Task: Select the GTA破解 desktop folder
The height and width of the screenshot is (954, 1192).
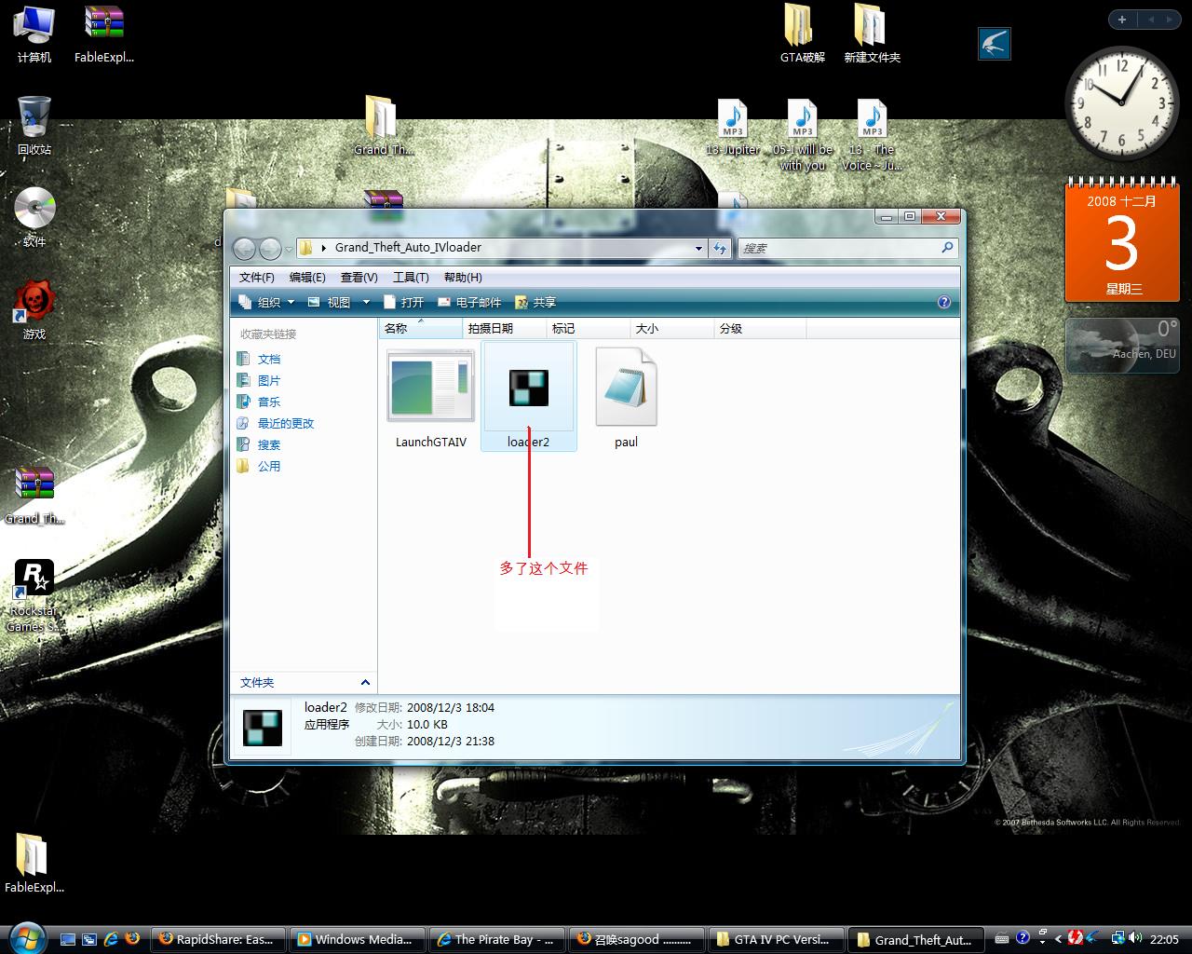Action: point(802,34)
